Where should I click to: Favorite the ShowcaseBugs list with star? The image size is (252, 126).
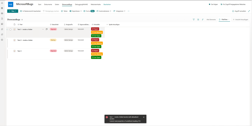22,20
